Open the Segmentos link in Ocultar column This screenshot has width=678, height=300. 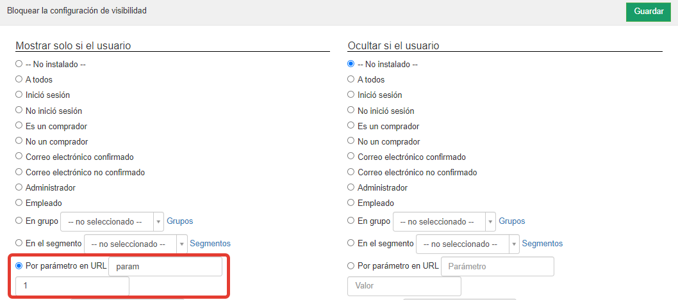point(542,244)
